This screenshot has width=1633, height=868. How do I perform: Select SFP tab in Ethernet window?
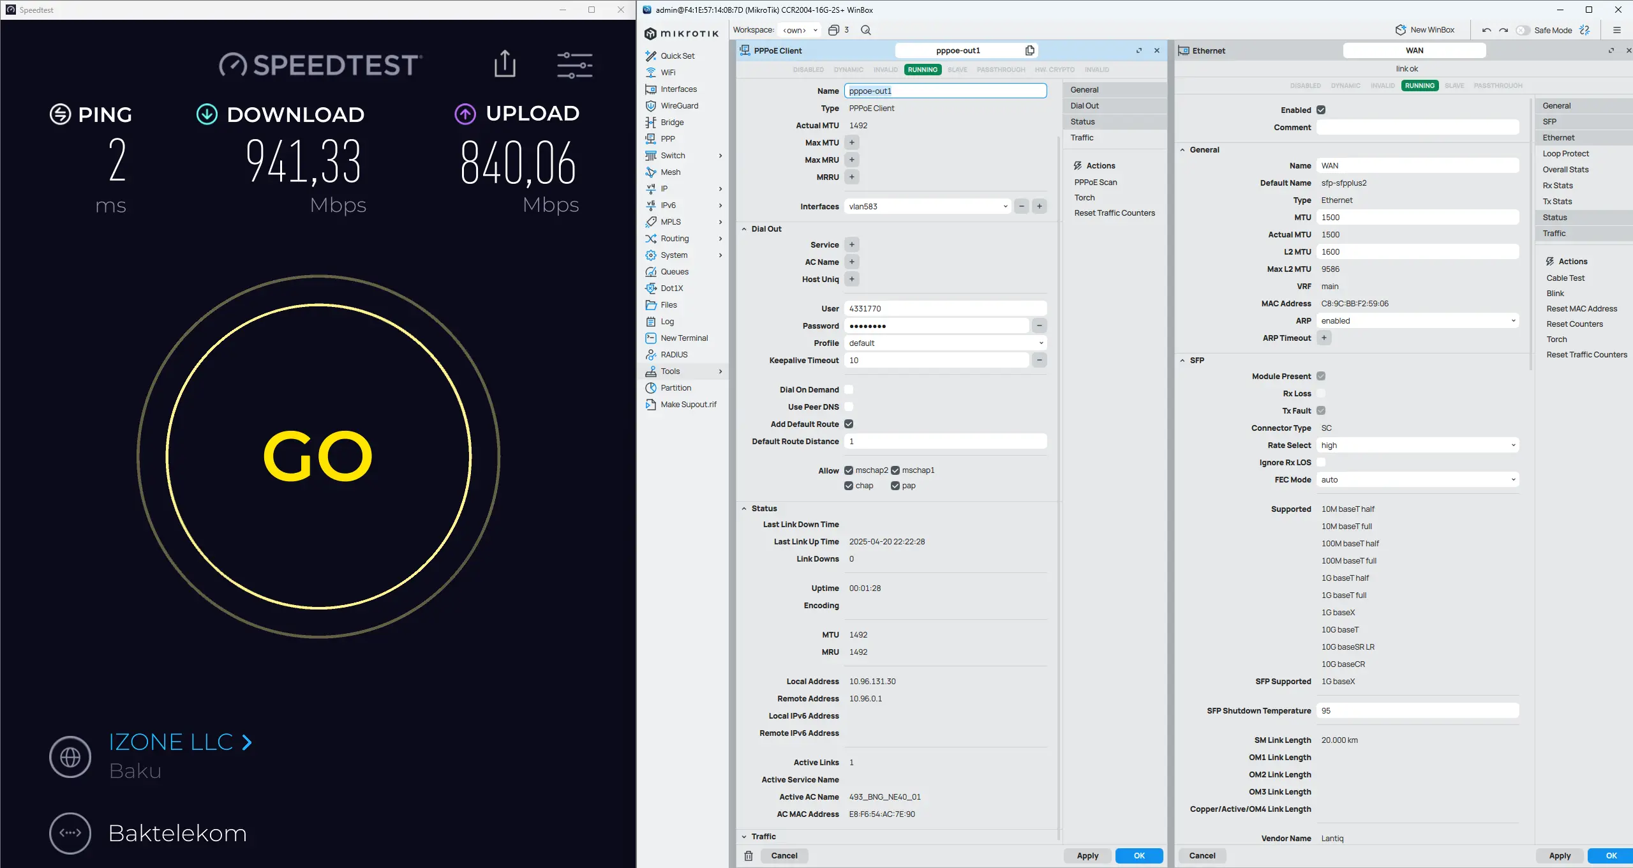point(1584,121)
